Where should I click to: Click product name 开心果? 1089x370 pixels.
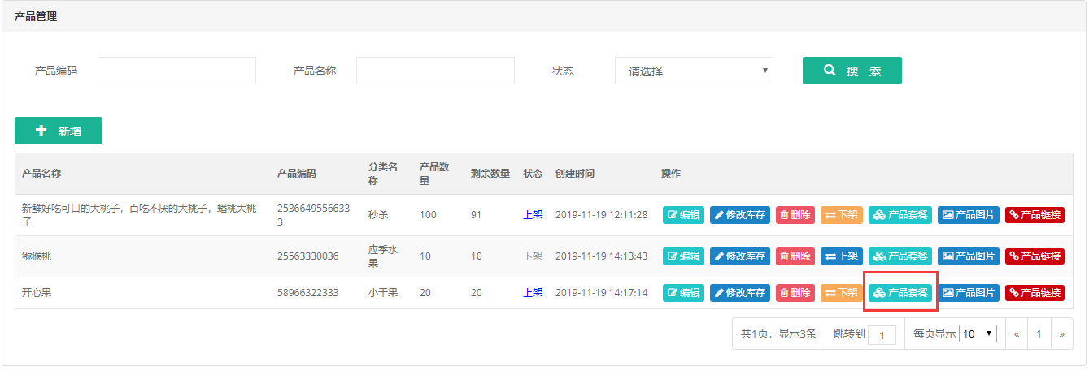37,293
